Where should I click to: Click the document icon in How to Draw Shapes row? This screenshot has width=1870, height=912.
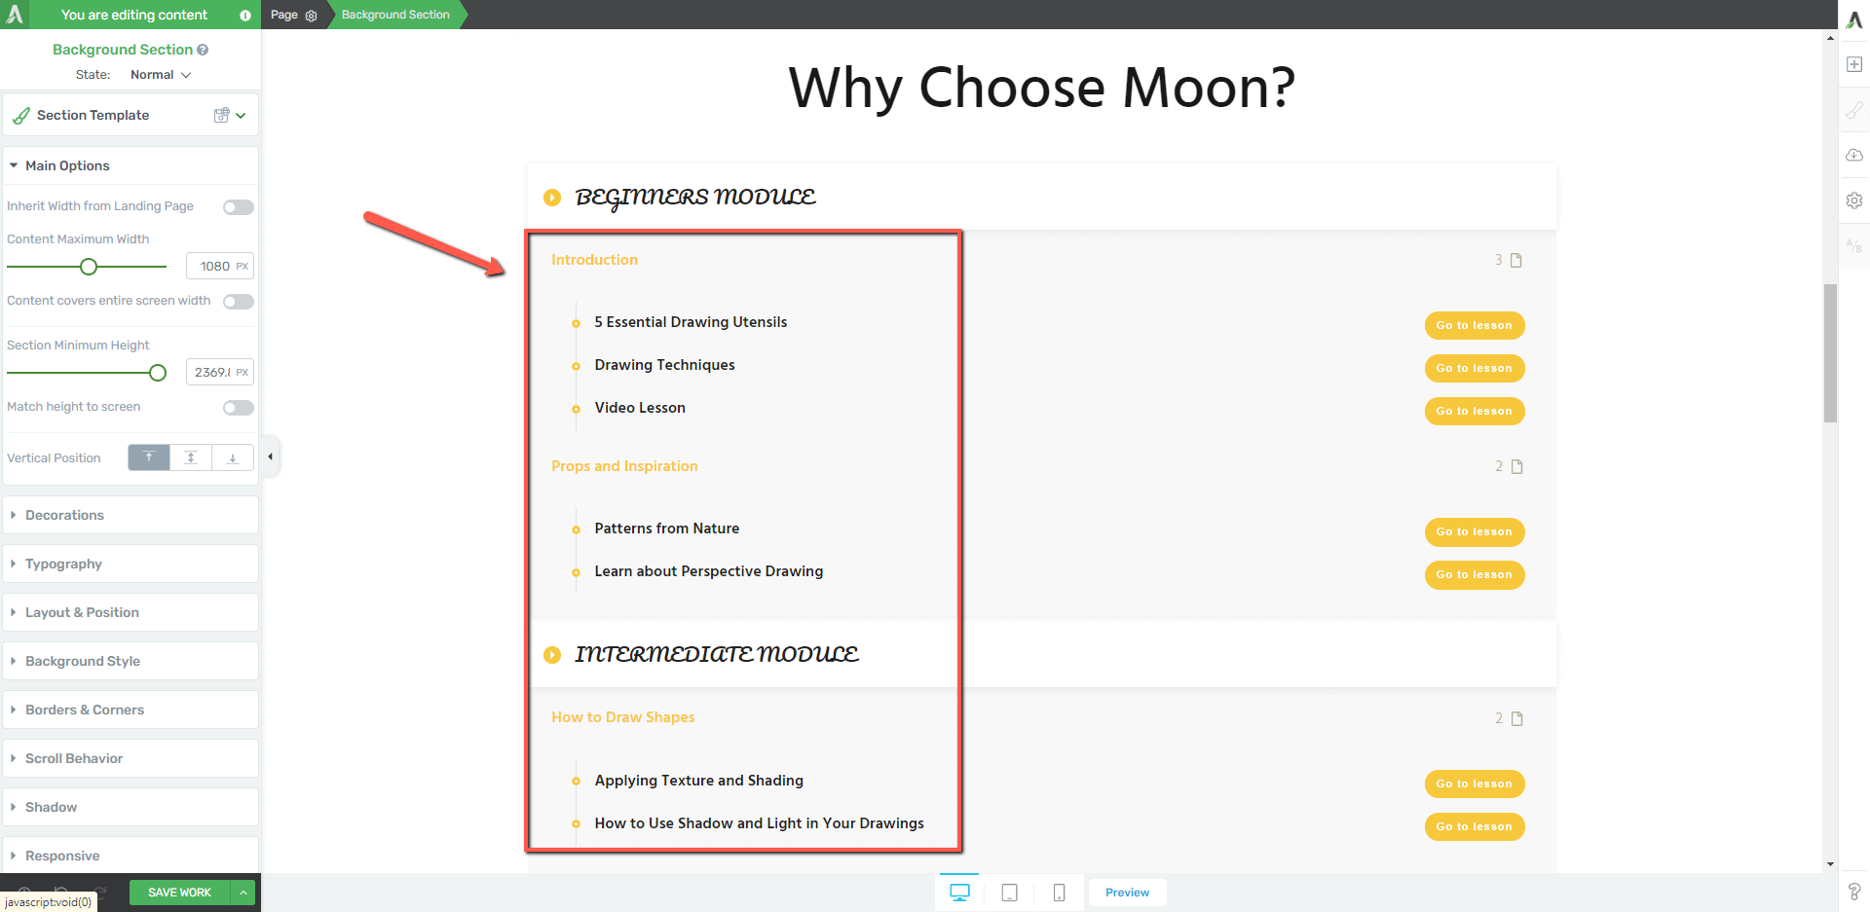(x=1516, y=718)
